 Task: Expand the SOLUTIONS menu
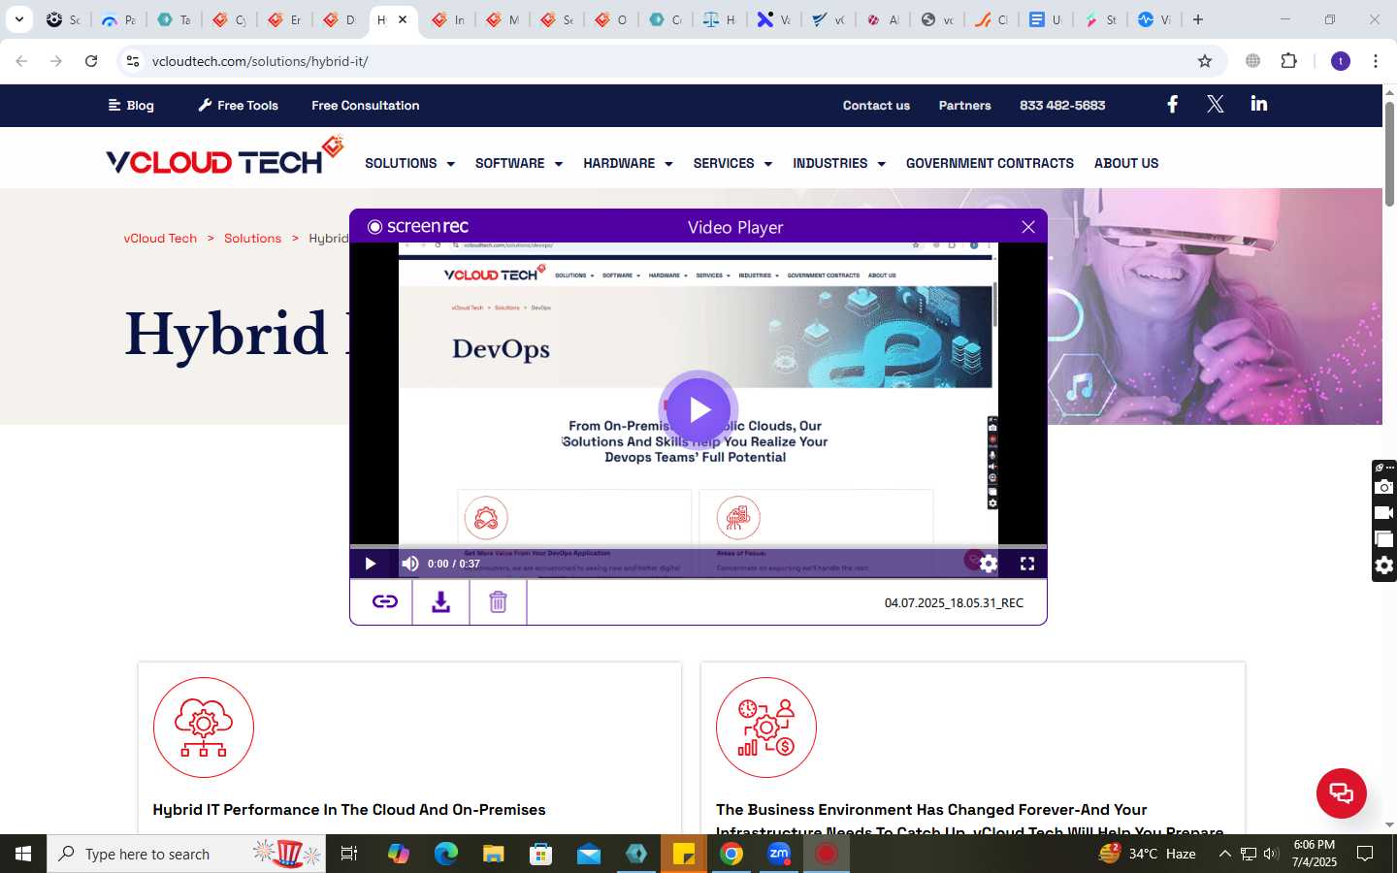[x=409, y=163]
